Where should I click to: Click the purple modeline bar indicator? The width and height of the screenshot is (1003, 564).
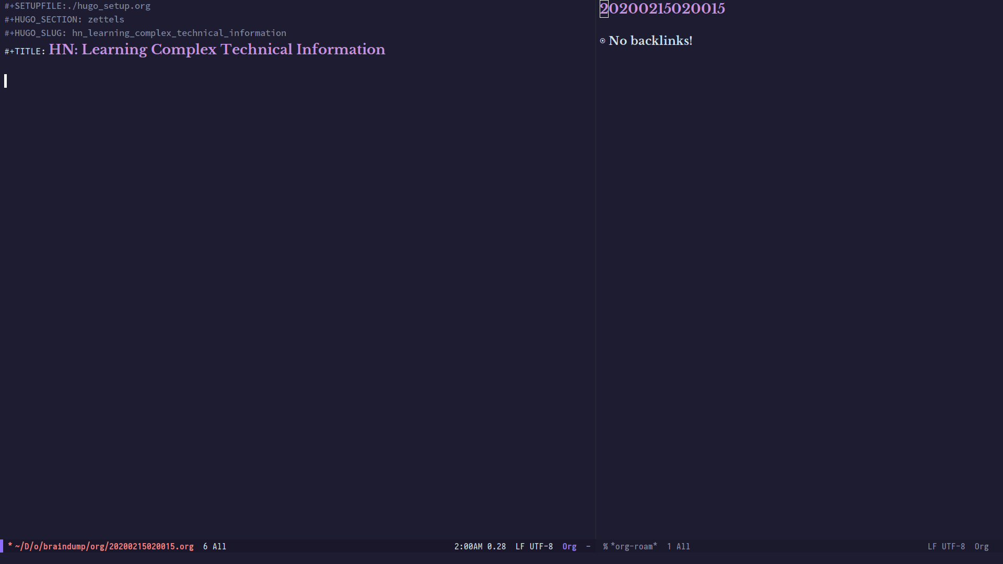click(2, 546)
